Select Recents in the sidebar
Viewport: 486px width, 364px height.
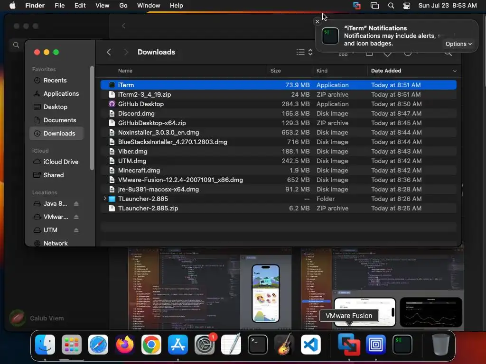[56, 81]
